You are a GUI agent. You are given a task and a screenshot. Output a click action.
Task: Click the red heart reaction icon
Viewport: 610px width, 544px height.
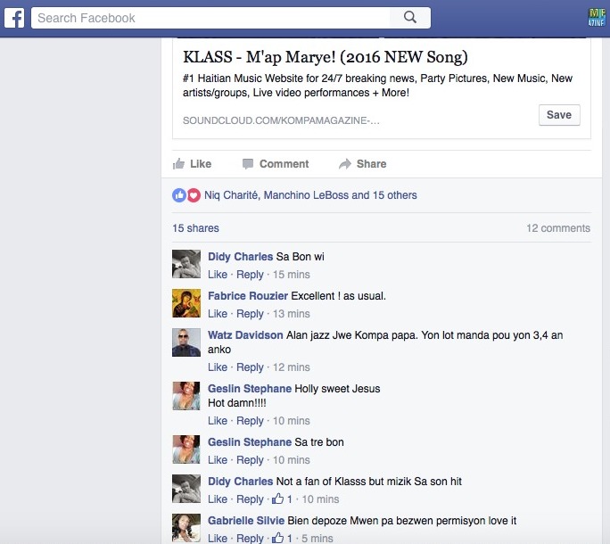point(194,195)
